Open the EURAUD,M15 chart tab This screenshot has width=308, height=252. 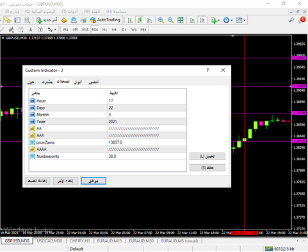[109, 241]
